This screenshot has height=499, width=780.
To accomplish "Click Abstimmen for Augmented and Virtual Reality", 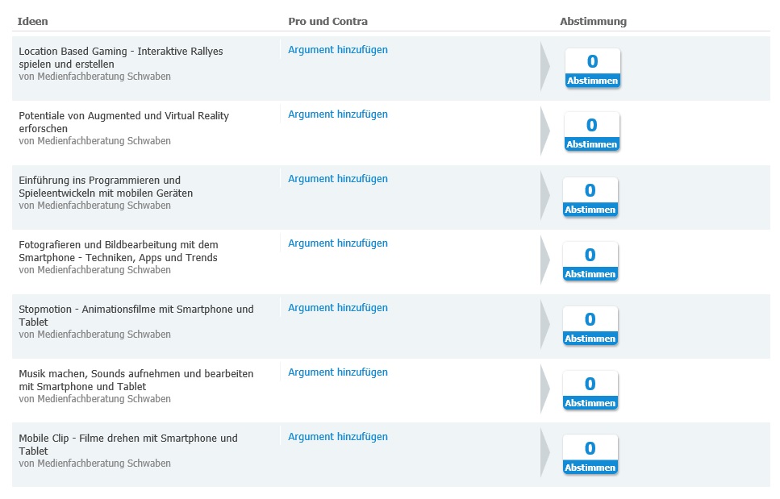I will pos(591,145).
